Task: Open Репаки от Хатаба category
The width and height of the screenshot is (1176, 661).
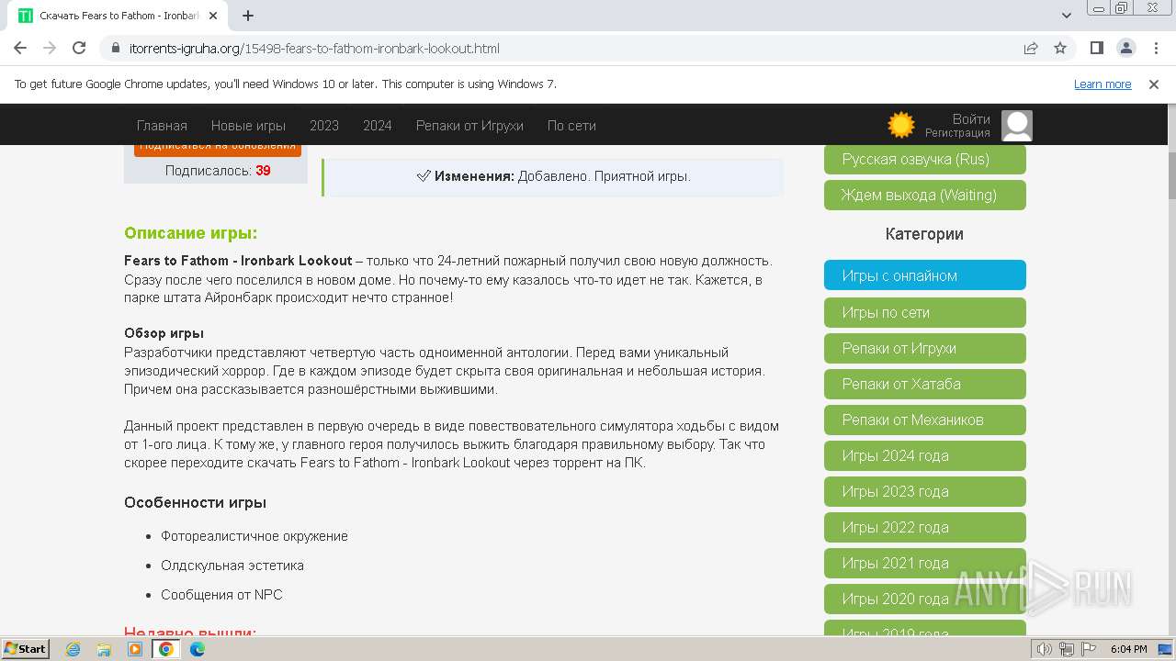Action: tap(925, 384)
